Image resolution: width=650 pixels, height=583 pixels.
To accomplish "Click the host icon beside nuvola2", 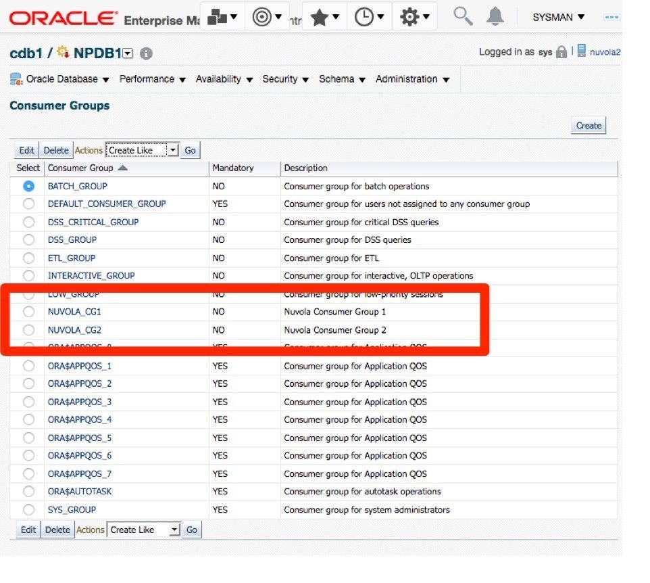I will coord(582,51).
